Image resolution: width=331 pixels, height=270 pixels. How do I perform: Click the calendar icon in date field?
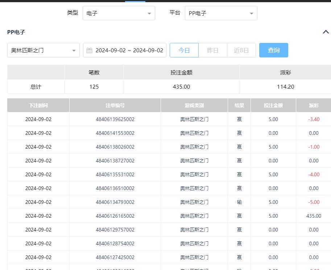tap(90, 50)
